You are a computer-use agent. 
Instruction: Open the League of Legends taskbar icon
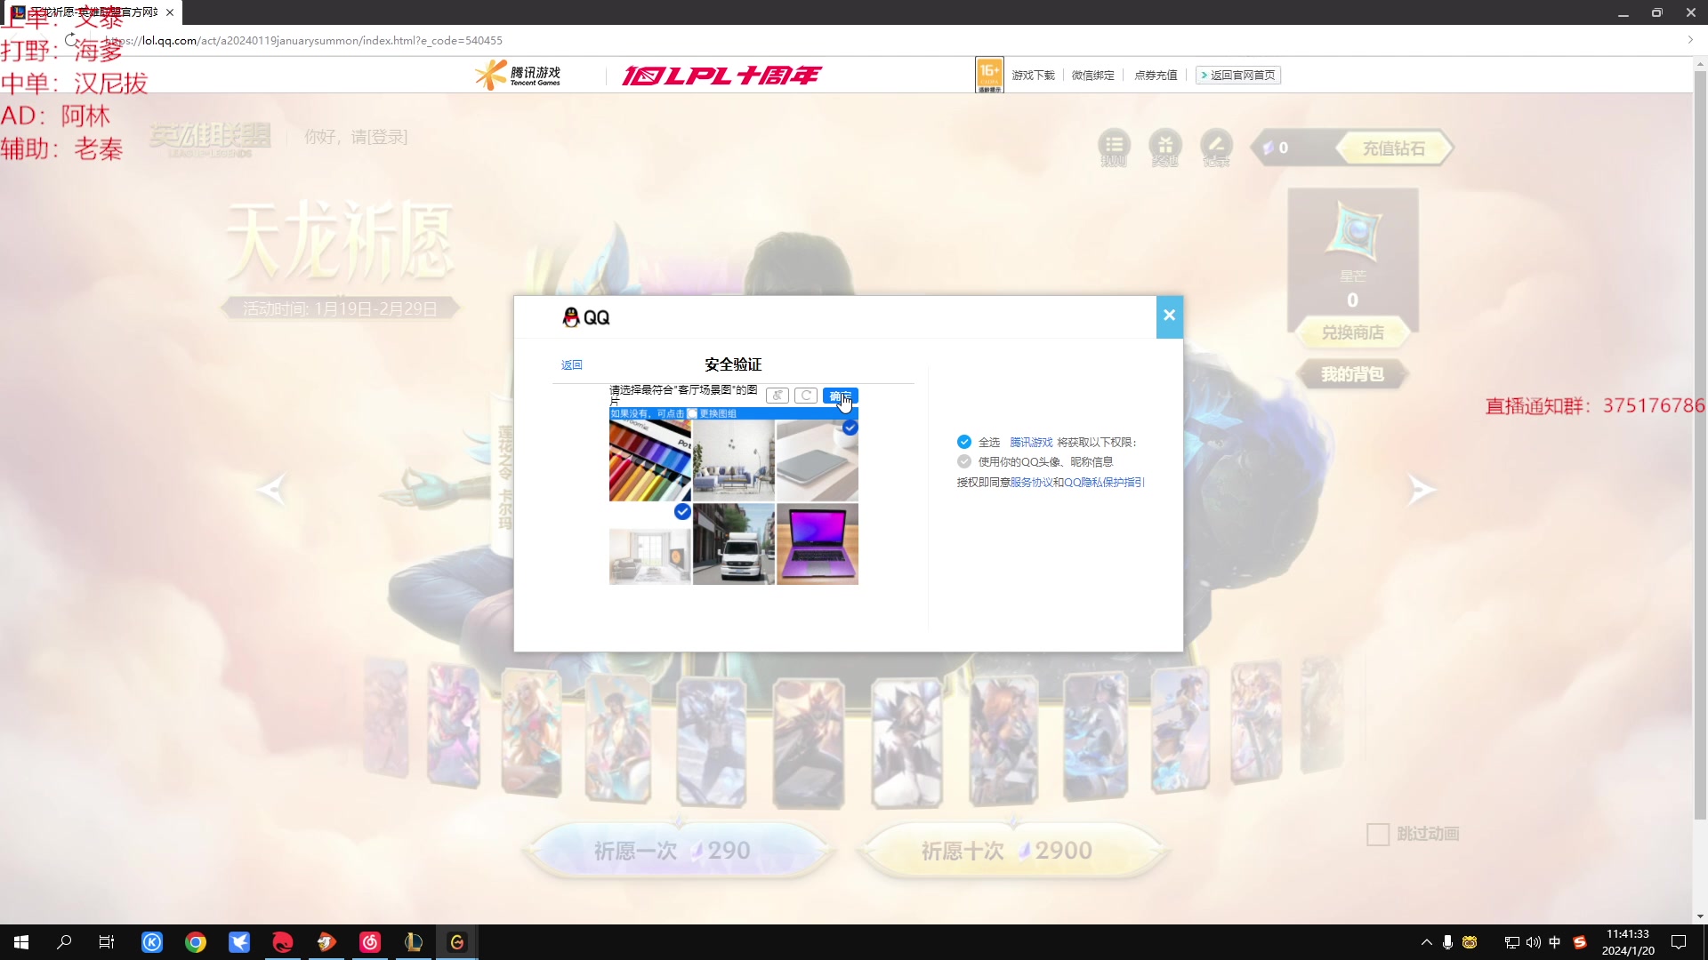[414, 942]
